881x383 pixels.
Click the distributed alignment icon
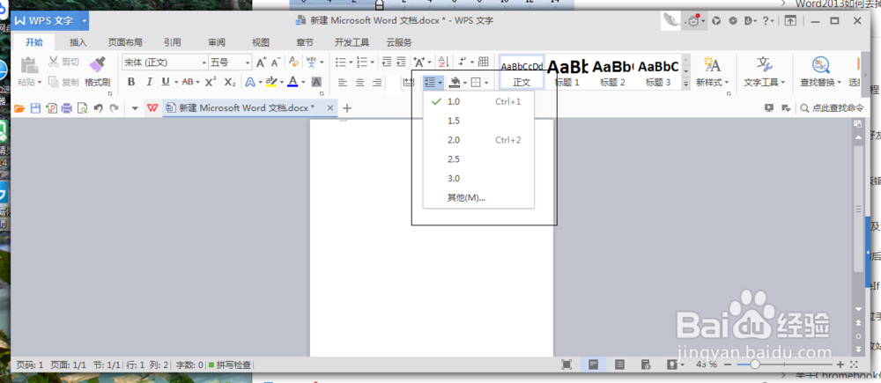point(409,83)
